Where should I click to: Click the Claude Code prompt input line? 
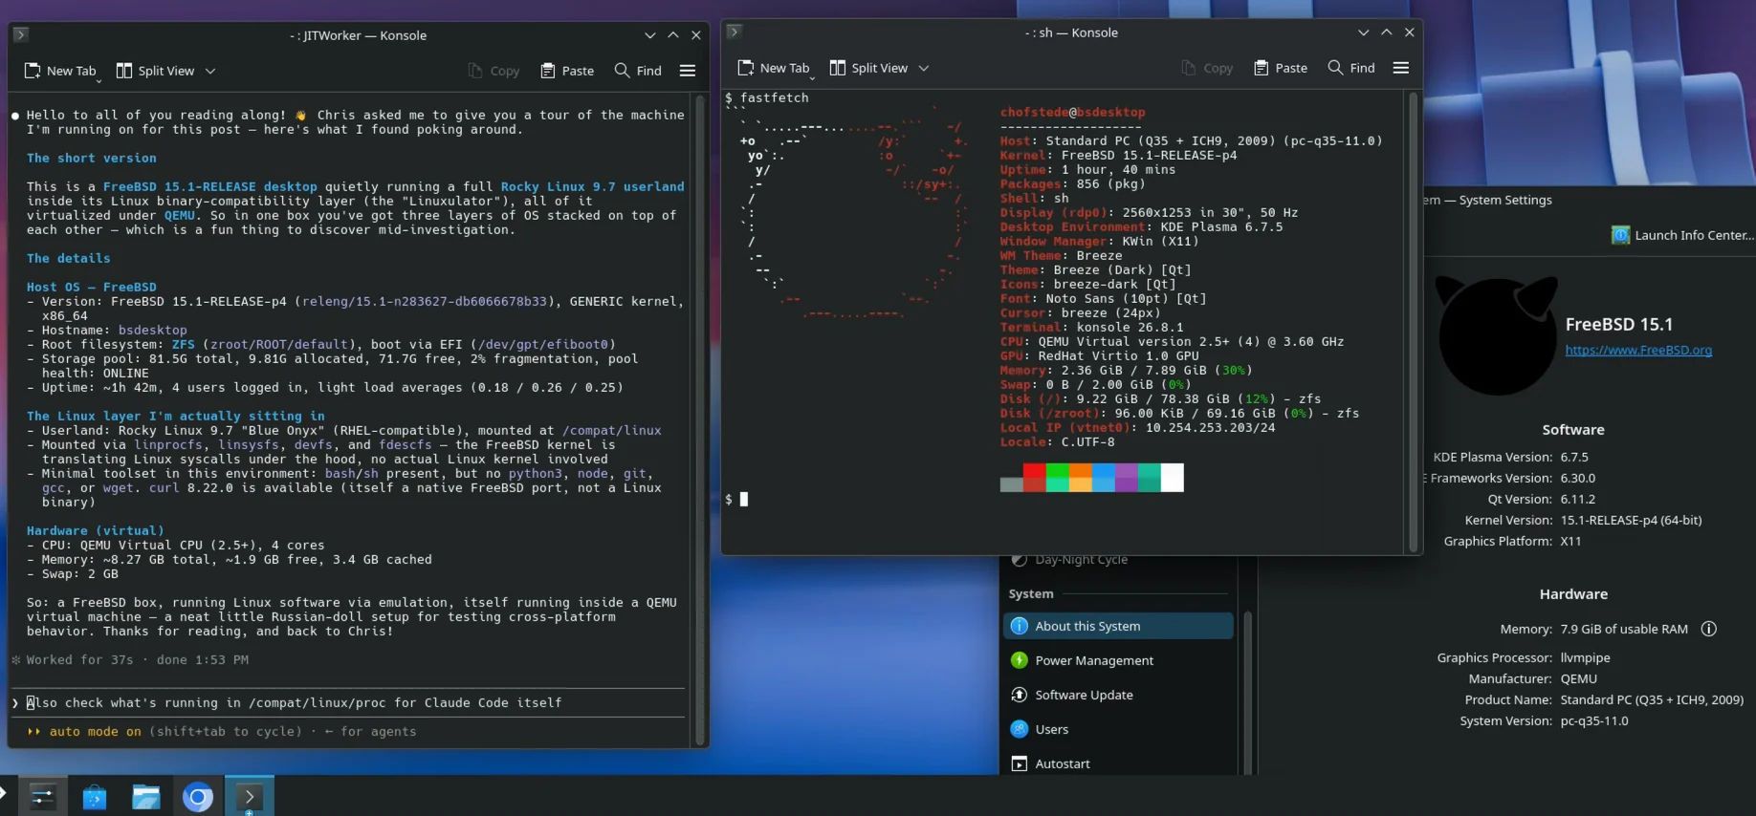[349, 702]
